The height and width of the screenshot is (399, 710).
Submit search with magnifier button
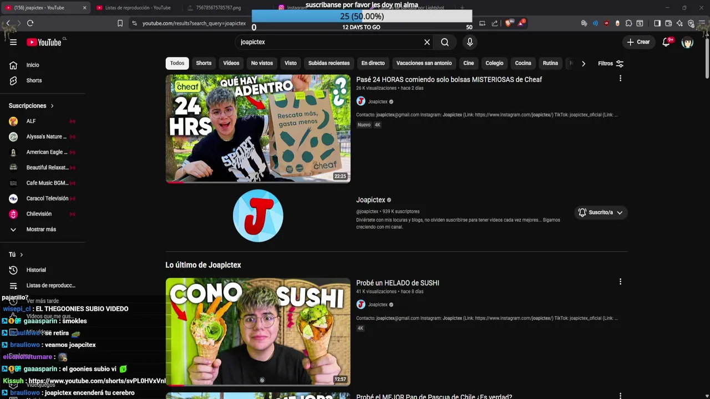click(x=445, y=42)
